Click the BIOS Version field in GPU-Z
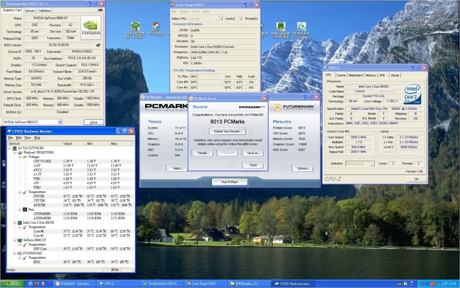The width and height of the screenshot is (460, 288). tap(58, 45)
